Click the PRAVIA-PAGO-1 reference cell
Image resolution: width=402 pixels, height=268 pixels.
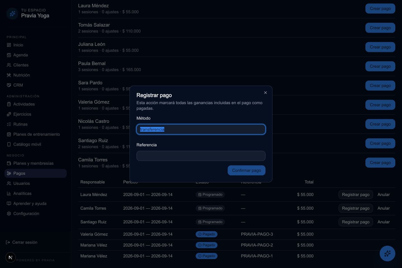pyautogui.click(x=257, y=256)
